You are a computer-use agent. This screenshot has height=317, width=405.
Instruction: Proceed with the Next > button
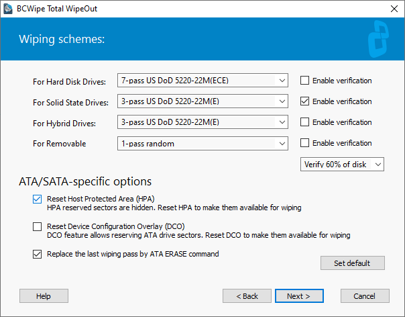coord(299,296)
